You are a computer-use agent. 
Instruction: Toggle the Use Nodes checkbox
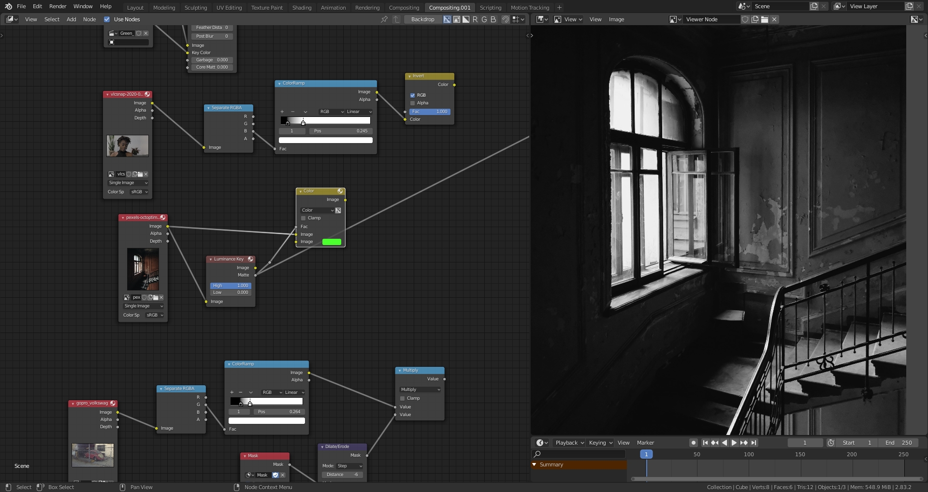[x=107, y=19]
